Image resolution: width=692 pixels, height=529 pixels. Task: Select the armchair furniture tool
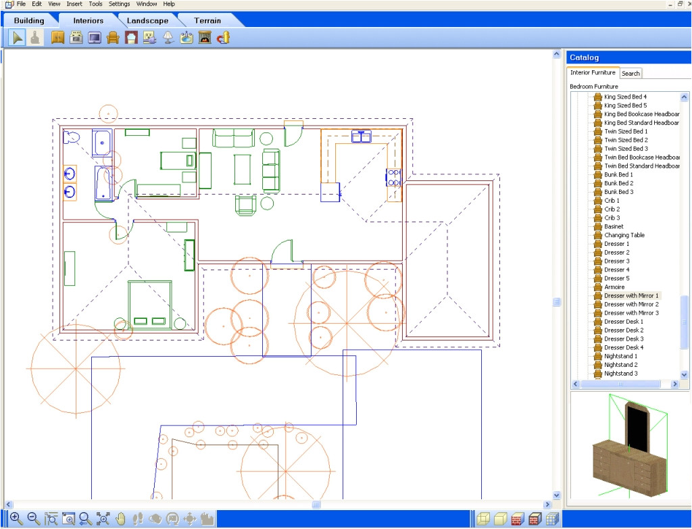(x=114, y=38)
